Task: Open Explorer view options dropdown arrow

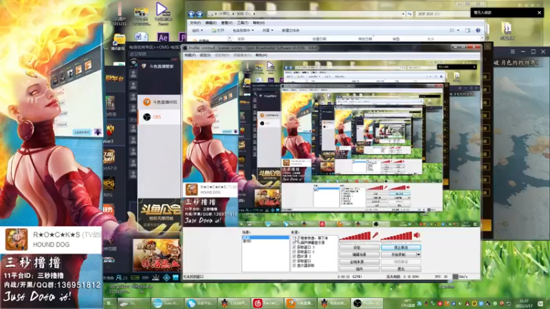Action: [458, 30]
